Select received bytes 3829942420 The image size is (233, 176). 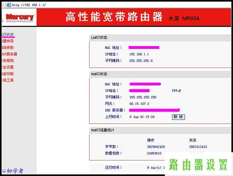click(156, 147)
